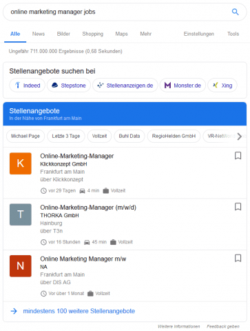Click the 'über DIS AG' source text
Screen dimensions: 250x331
point(55,282)
